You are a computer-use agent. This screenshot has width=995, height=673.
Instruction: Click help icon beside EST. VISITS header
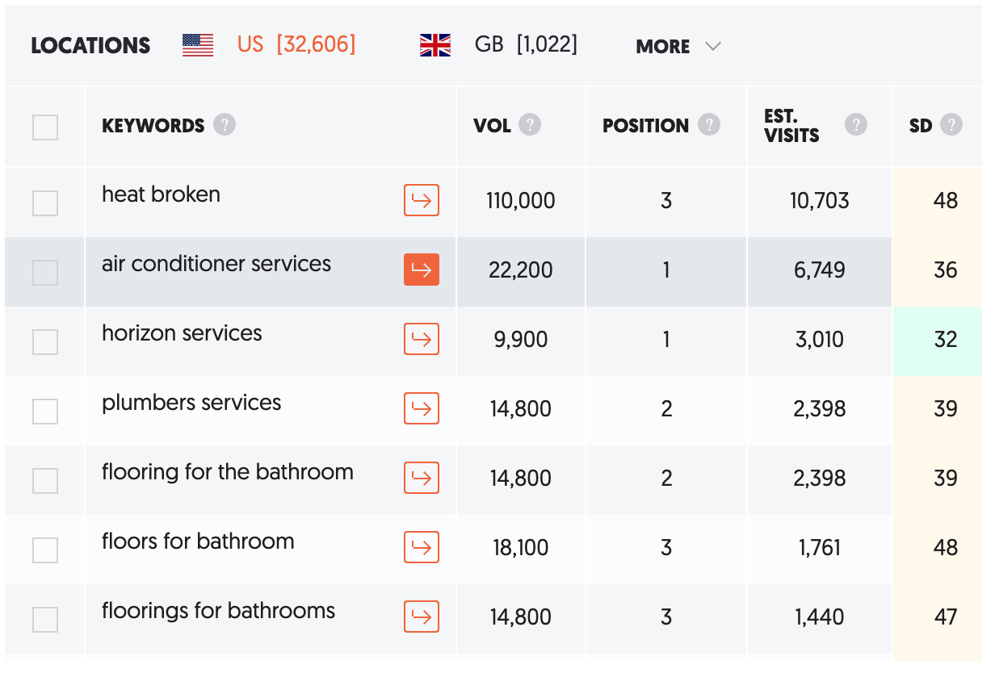[x=856, y=125]
